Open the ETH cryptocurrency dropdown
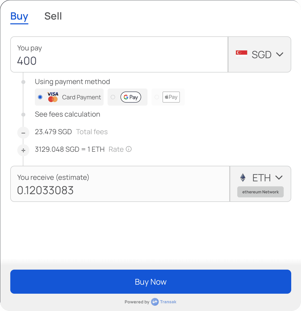The image size is (301, 311). tap(261, 178)
